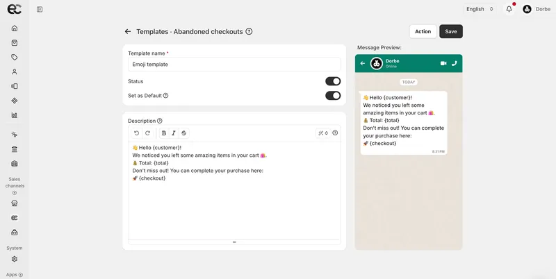The image size is (556, 279).
Task: Undo the last edit in the editor
Action: 136,133
